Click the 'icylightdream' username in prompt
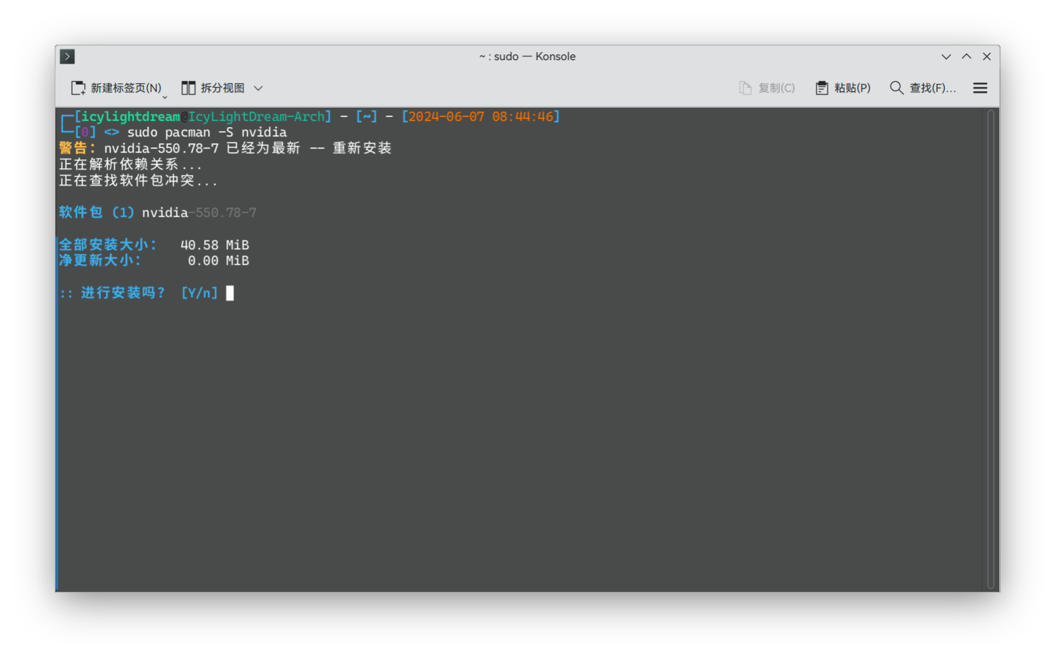 [x=130, y=116]
